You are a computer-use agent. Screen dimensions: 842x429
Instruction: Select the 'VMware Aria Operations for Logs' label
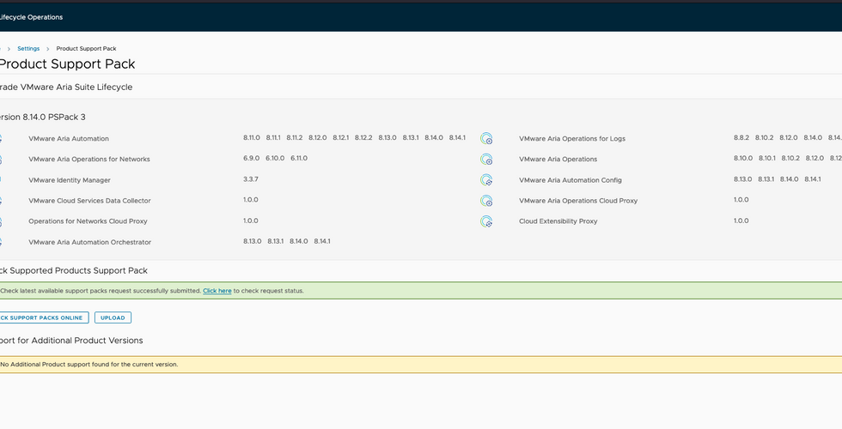572,138
